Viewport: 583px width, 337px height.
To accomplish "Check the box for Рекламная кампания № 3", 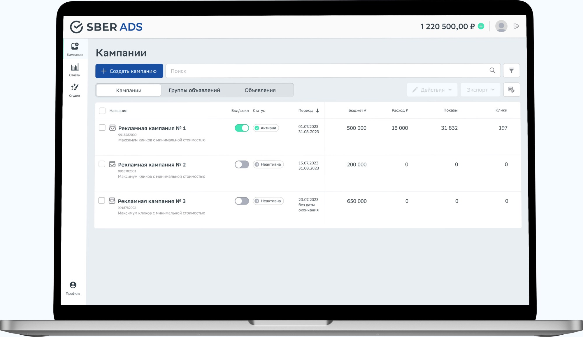I will click(x=102, y=201).
